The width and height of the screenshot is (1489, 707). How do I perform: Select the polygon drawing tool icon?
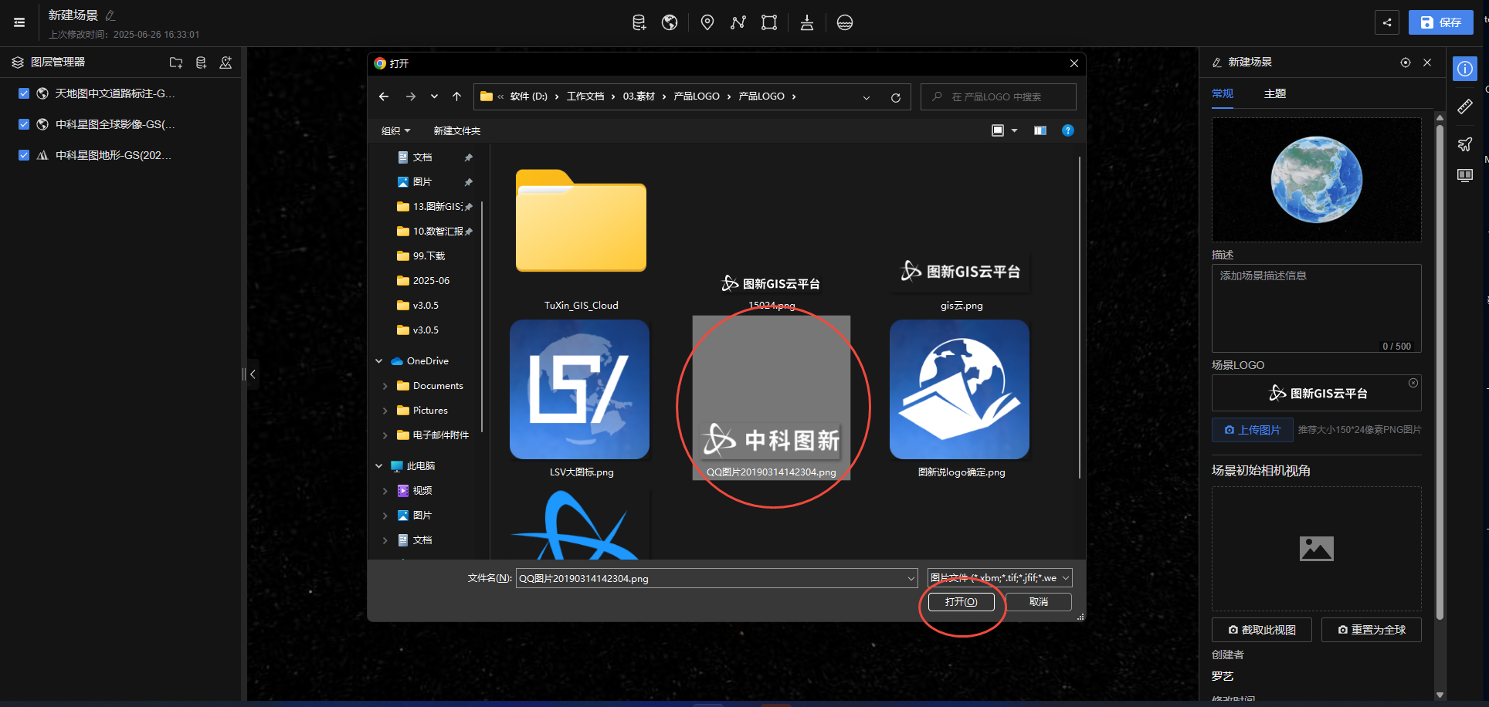click(768, 22)
